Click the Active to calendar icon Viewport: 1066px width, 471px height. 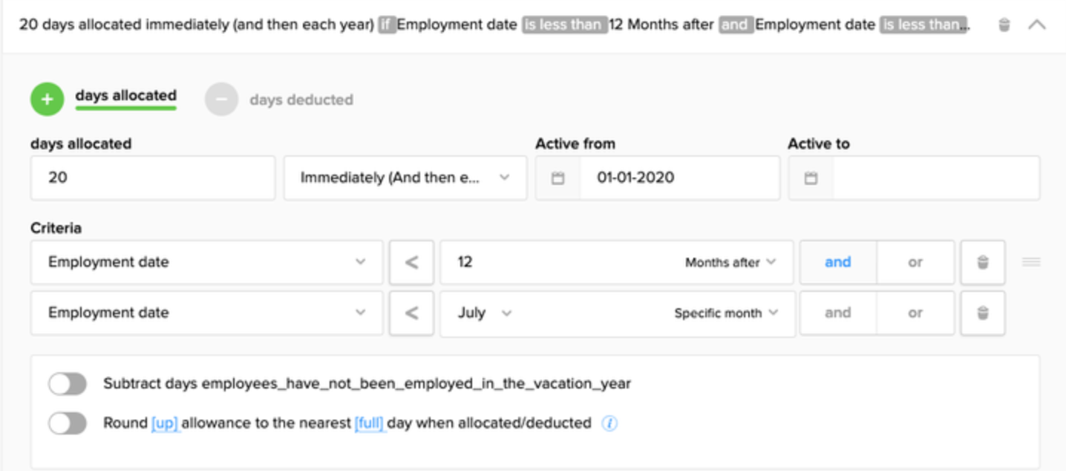point(811,178)
